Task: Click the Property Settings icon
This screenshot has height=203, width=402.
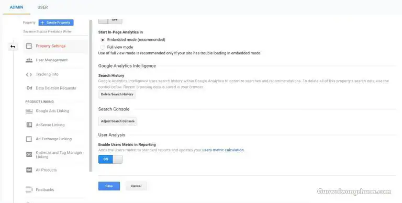Action: tap(29, 46)
